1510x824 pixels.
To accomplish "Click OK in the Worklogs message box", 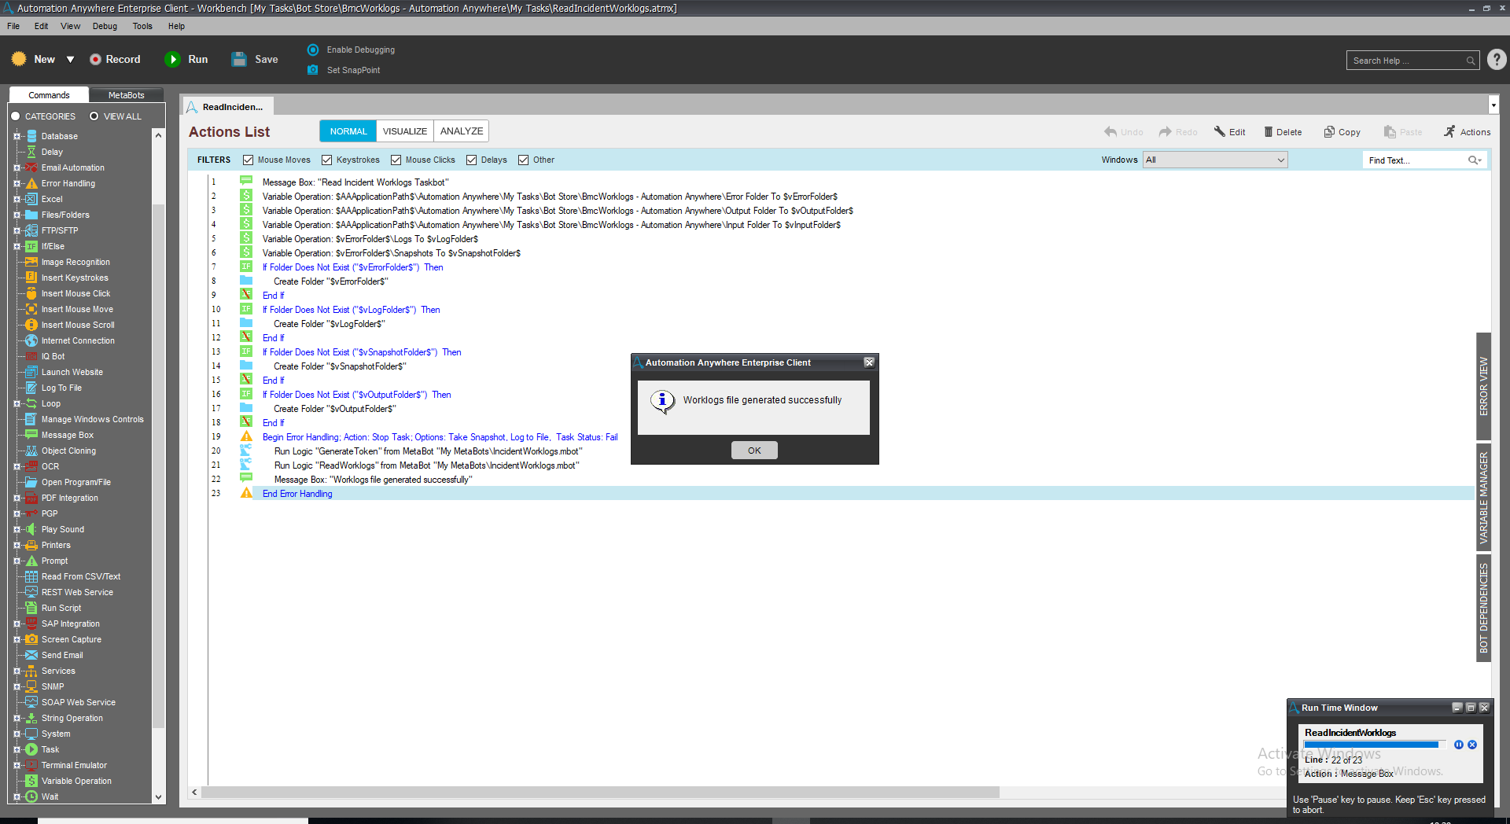I will (754, 451).
